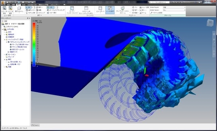Toggle the Mirror display (ミラー表示) option

point(52,13)
